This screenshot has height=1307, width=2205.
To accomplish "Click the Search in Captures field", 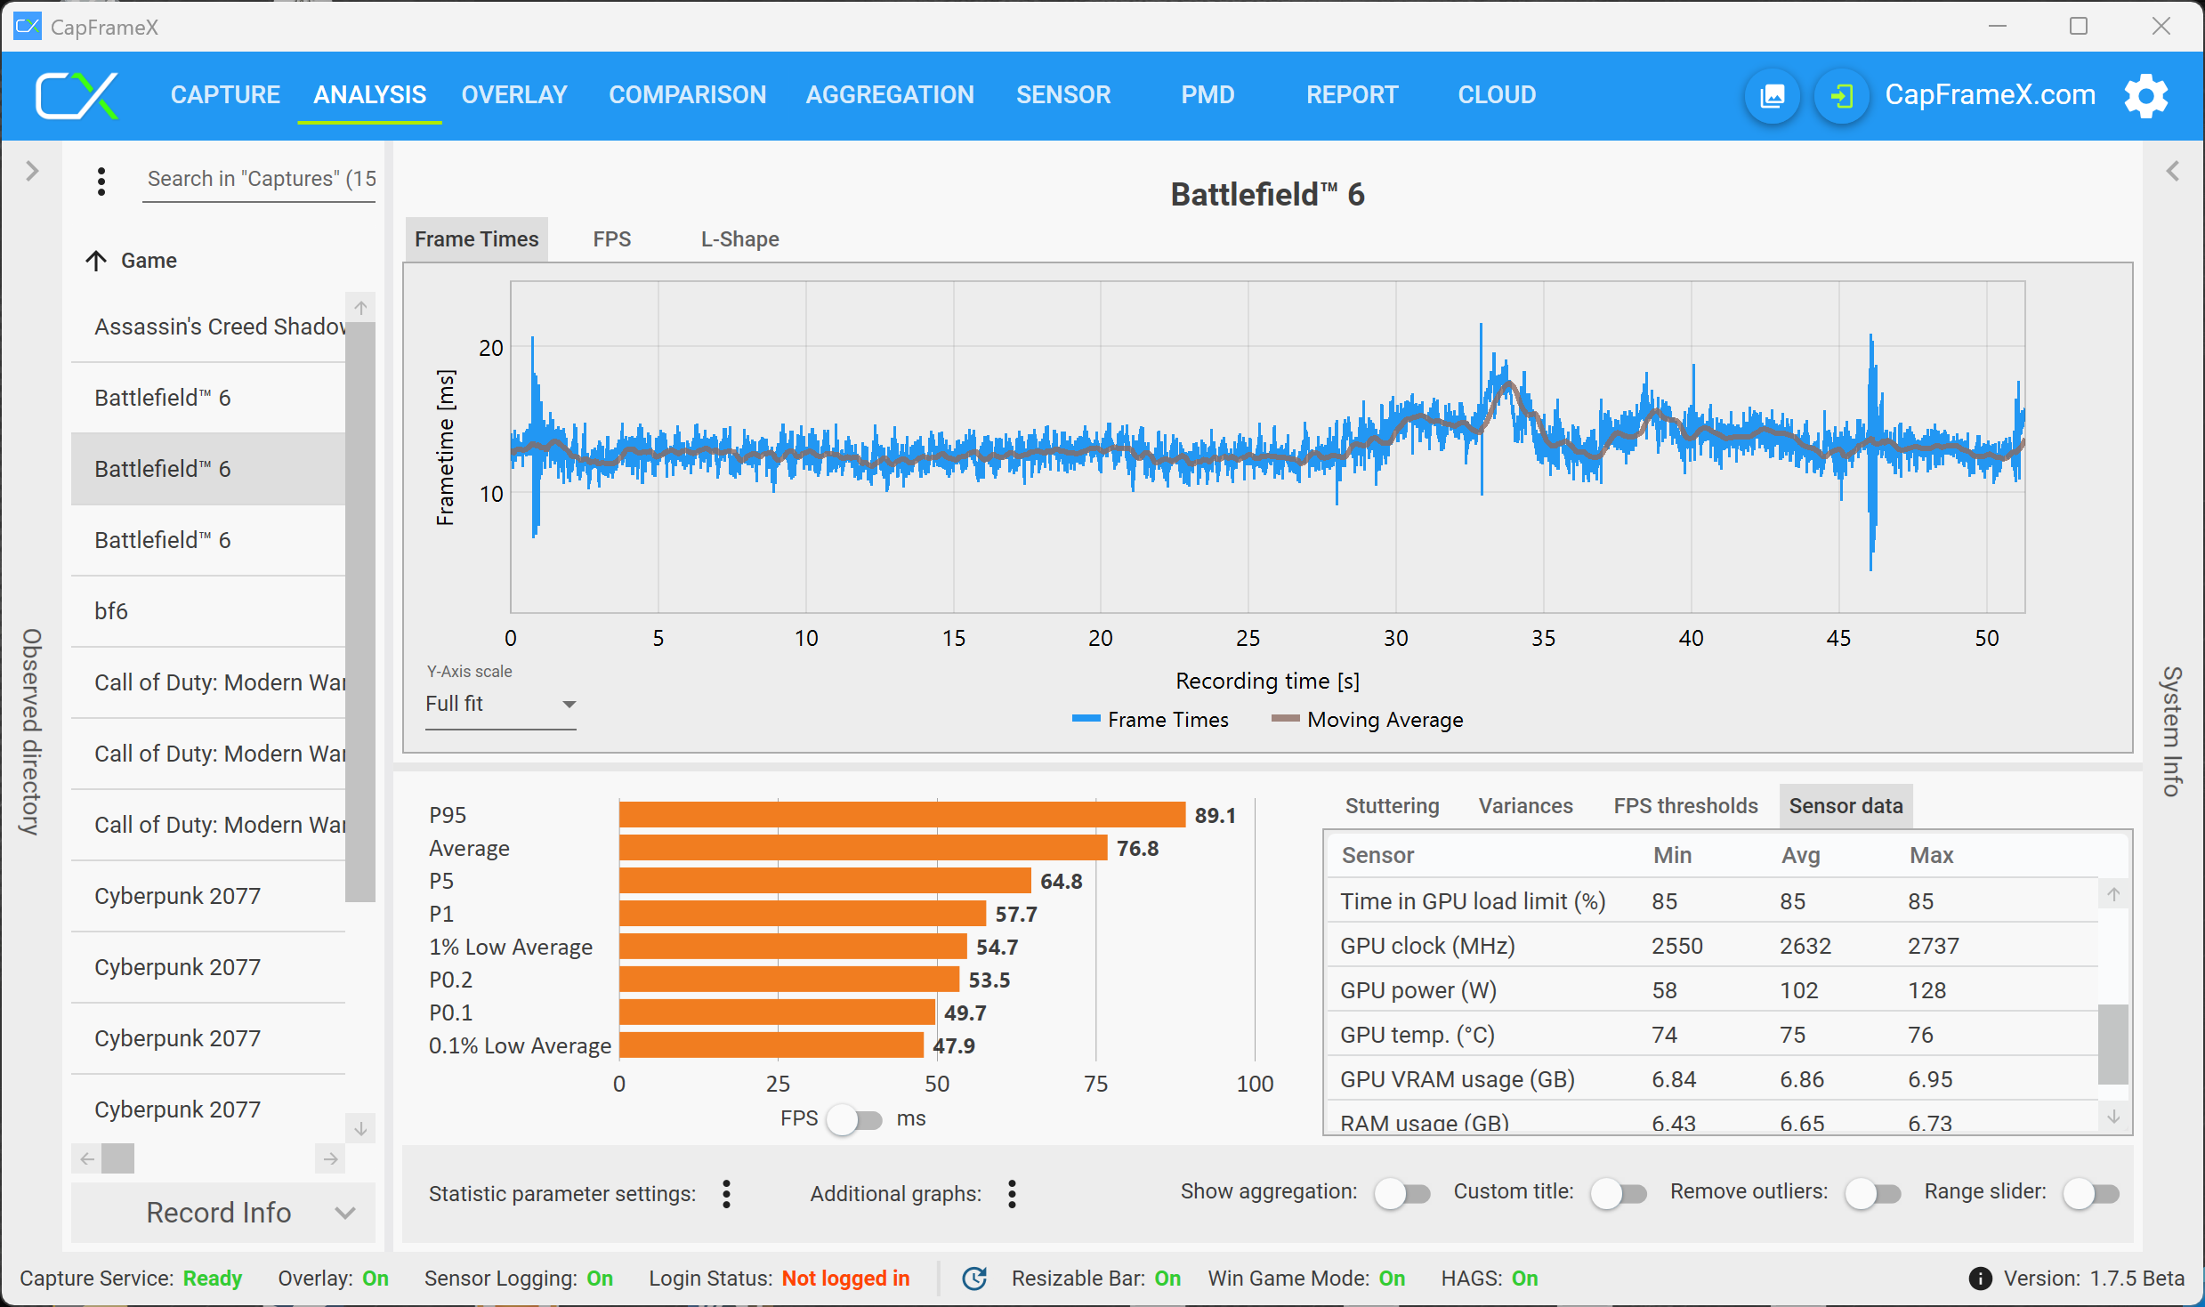I will (x=260, y=179).
